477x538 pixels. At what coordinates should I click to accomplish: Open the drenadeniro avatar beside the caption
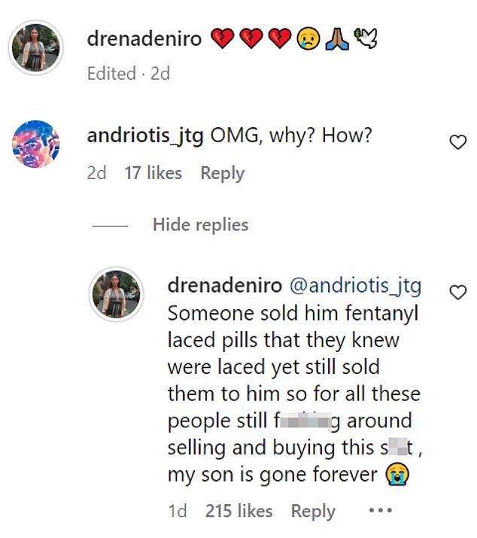[35, 48]
